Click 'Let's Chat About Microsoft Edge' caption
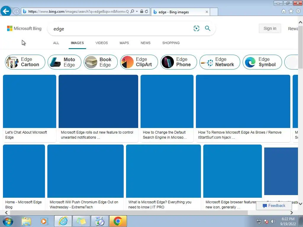Image resolution: width=303 pixels, height=227 pixels. tap(26, 135)
